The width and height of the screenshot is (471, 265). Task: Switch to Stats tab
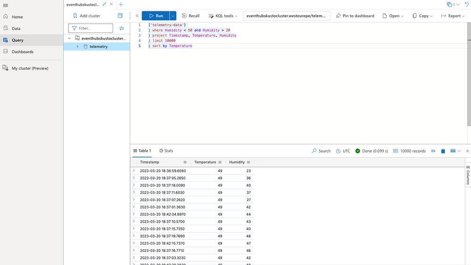click(x=166, y=151)
